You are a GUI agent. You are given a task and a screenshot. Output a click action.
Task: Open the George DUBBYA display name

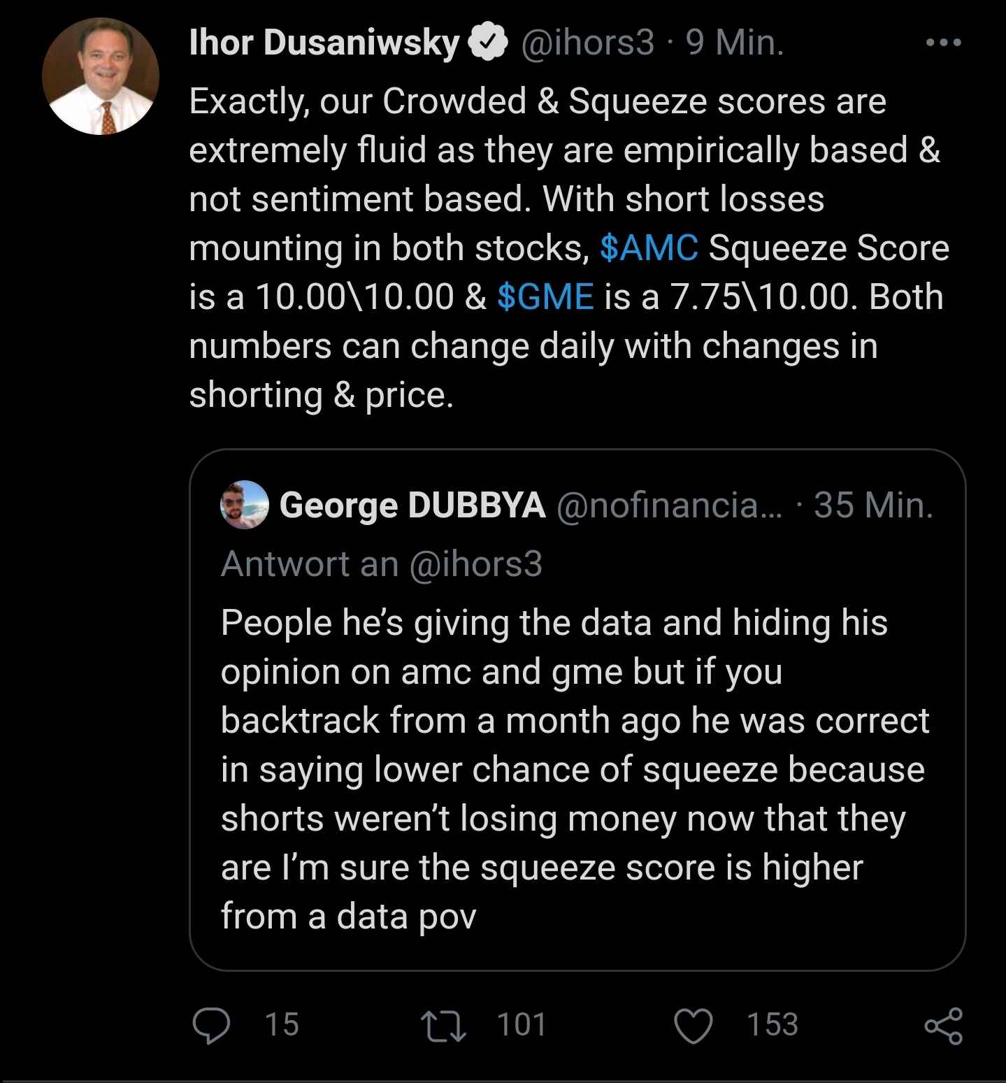click(x=412, y=505)
